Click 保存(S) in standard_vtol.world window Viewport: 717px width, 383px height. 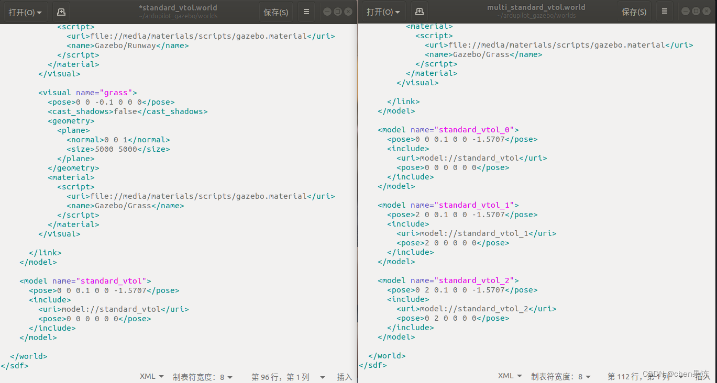pyautogui.click(x=276, y=12)
